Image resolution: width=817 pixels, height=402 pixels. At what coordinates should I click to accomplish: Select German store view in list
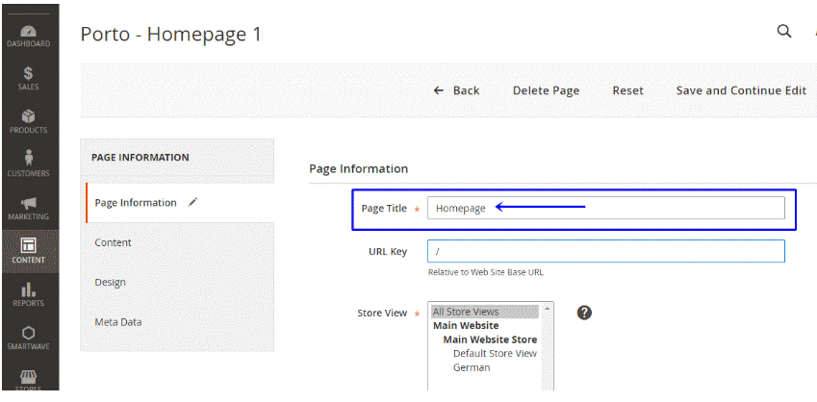tap(471, 367)
